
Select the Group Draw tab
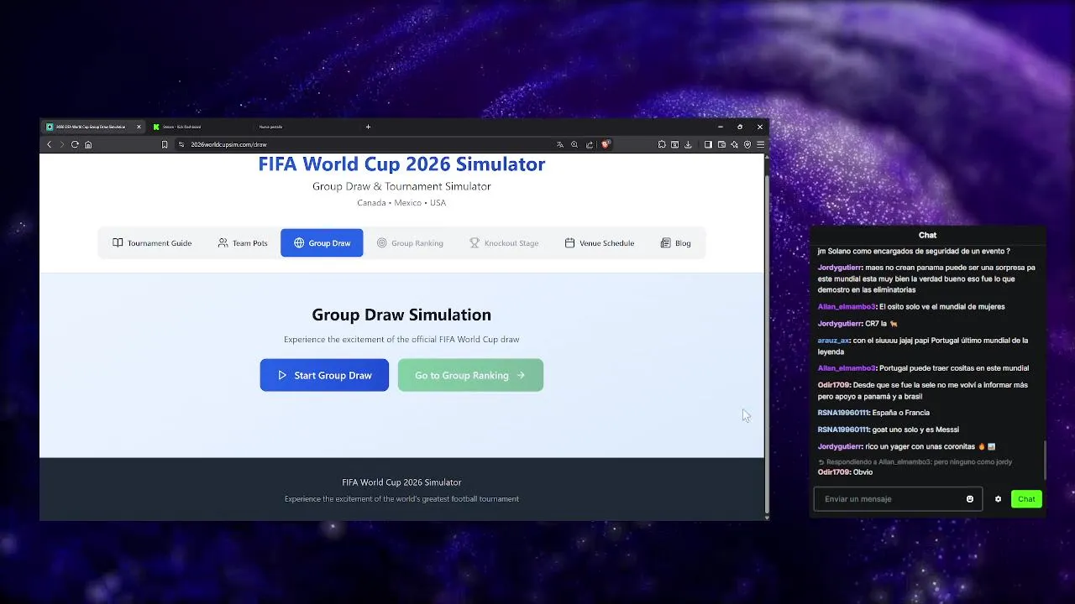click(322, 243)
